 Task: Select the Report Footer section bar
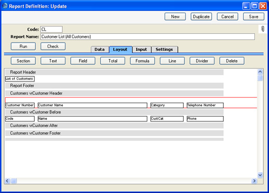pos(114,86)
